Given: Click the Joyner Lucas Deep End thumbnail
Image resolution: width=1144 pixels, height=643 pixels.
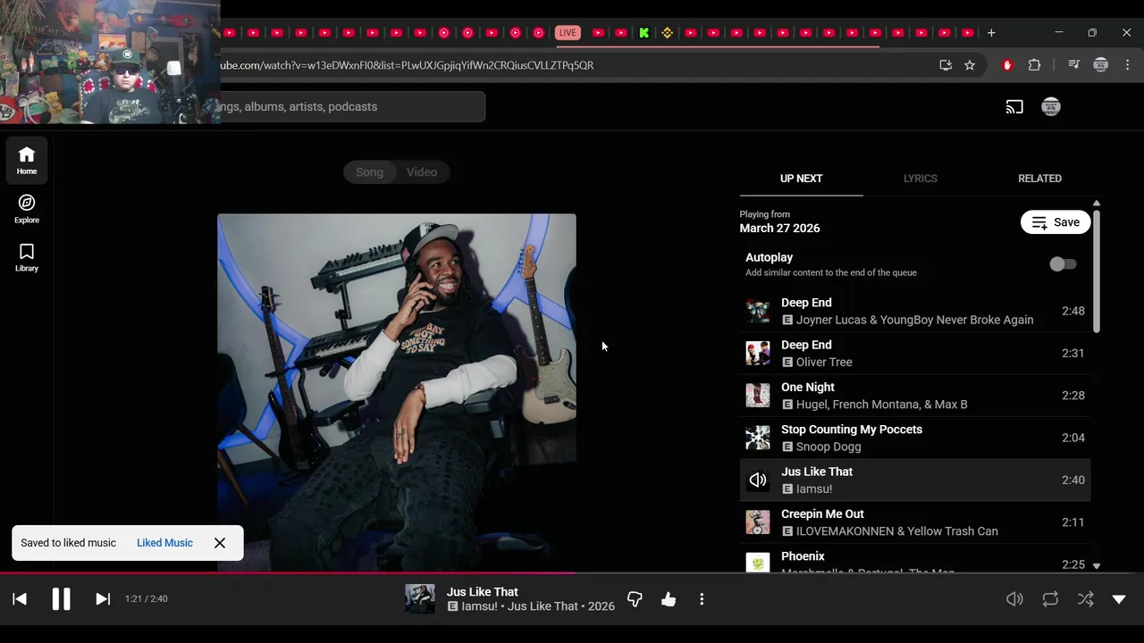Looking at the screenshot, I should coord(758,311).
